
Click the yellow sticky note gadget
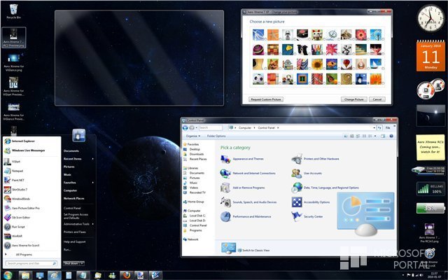[430, 148]
